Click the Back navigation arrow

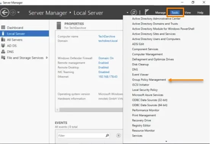click(5, 13)
